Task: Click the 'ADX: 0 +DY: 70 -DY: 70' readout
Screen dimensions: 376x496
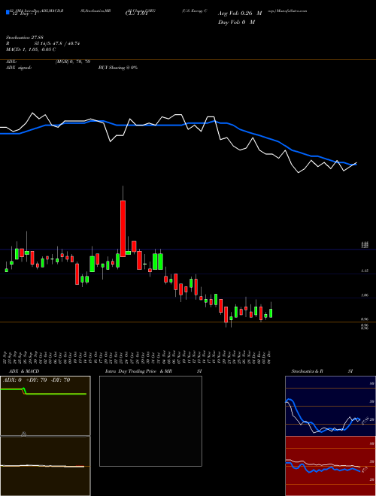Action: [36, 380]
